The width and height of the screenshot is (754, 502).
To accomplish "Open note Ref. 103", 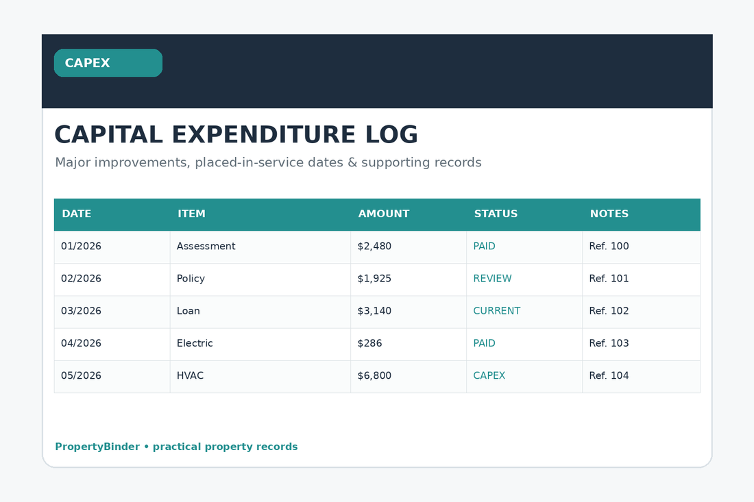I will pos(609,344).
